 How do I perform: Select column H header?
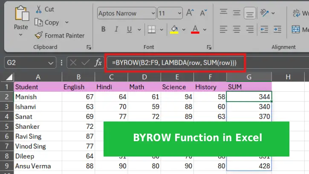[x=288, y=77]
